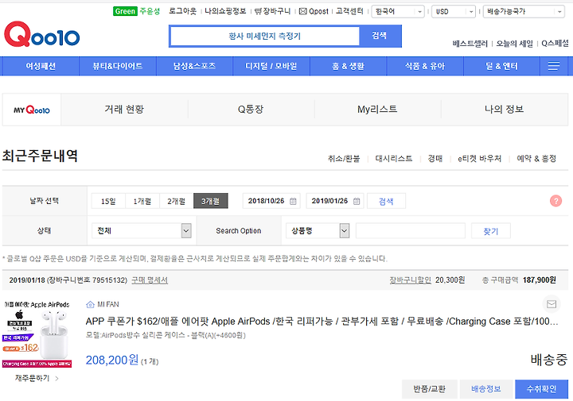The height and width of the screenshot is (401, 573).
Task: Click the date filter 검색 button
Action: (x=386, y=201)
